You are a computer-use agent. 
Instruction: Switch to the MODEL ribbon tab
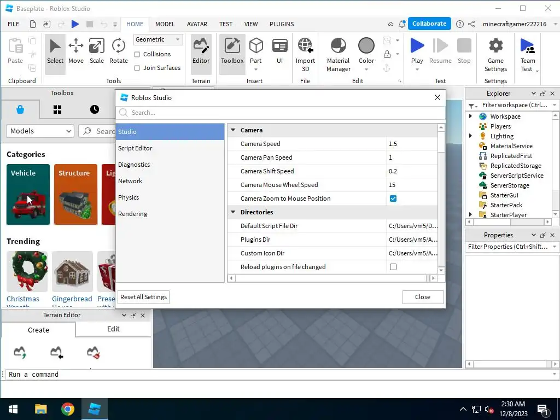[x=165, y=24]
